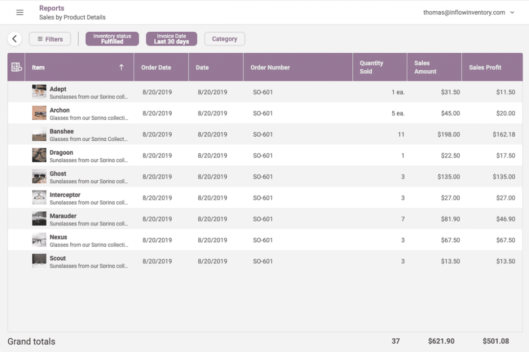Click the Archon product name

tap(60, 110)
